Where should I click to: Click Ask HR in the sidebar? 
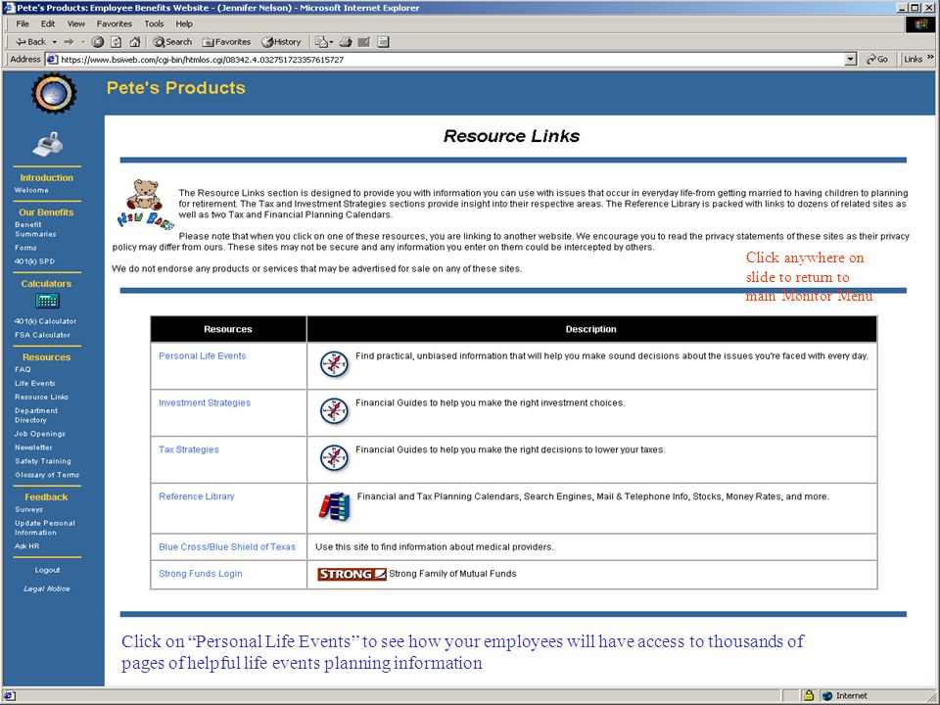[x=27, y=546]
